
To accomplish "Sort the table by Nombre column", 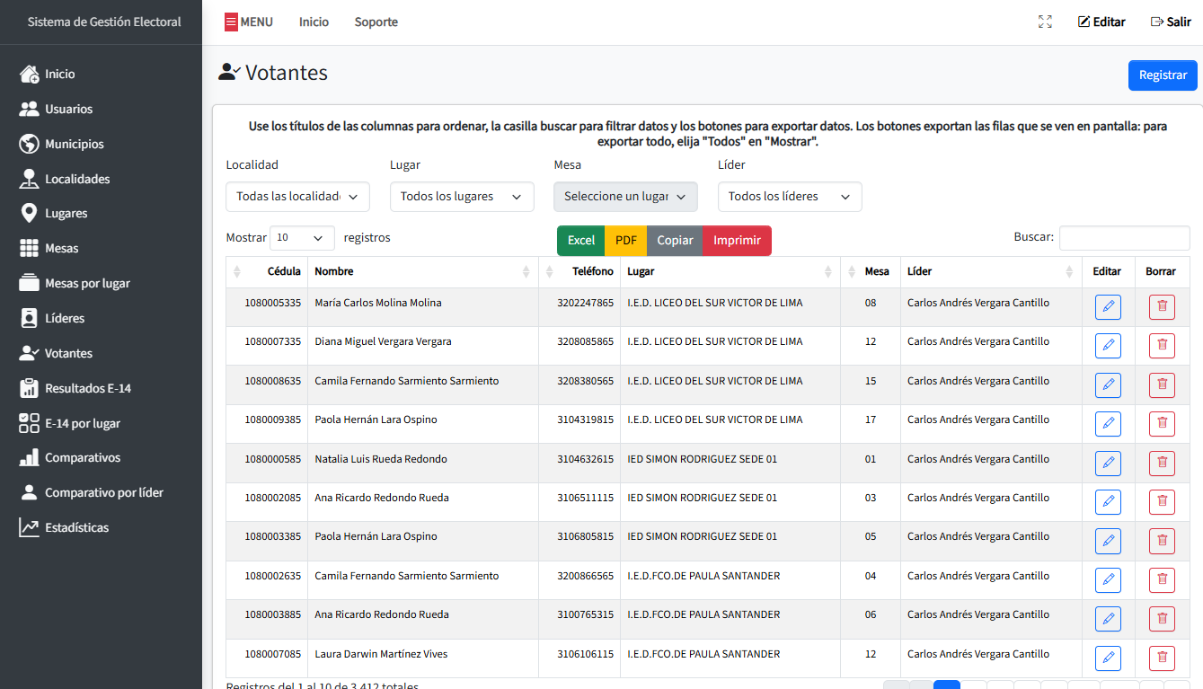I will (422, 271).
